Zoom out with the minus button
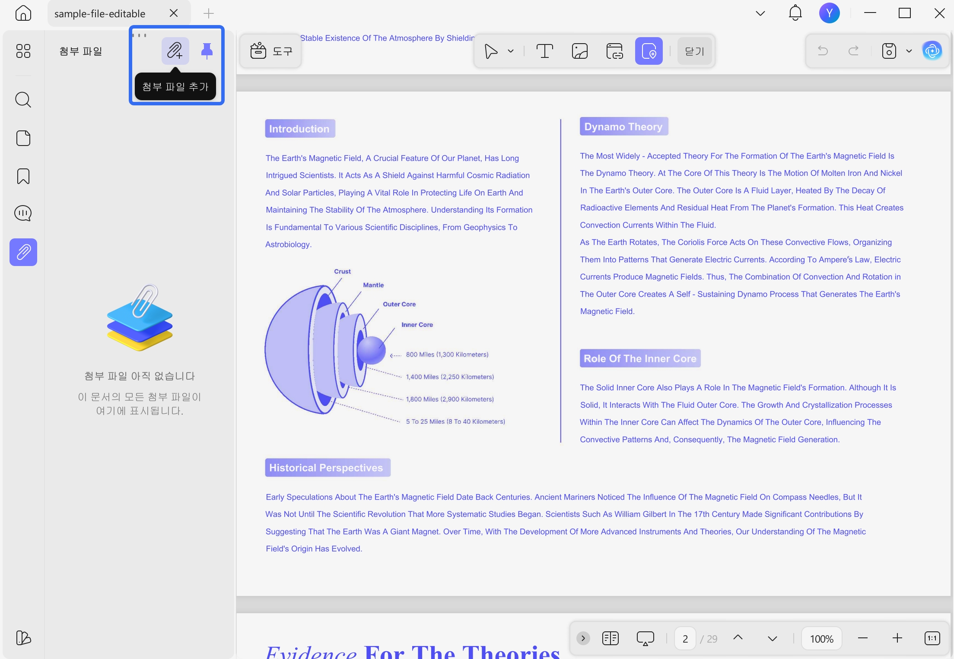The image size is (954, 659). 863,638
